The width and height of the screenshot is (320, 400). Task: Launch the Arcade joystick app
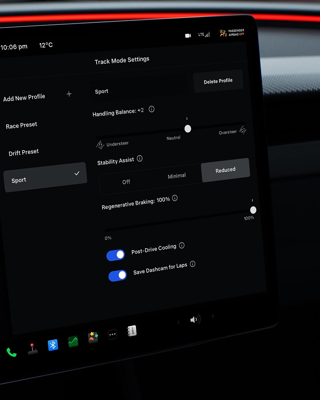coord(33,348)
